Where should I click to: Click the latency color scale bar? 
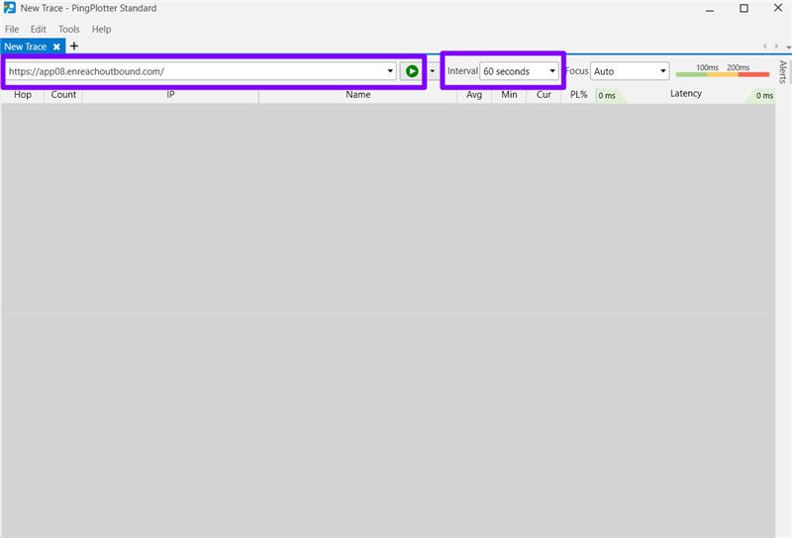(723, 75)
